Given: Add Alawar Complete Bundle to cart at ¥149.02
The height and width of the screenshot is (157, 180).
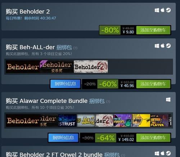Looking at the screenshot, I should tap(153, 138).
